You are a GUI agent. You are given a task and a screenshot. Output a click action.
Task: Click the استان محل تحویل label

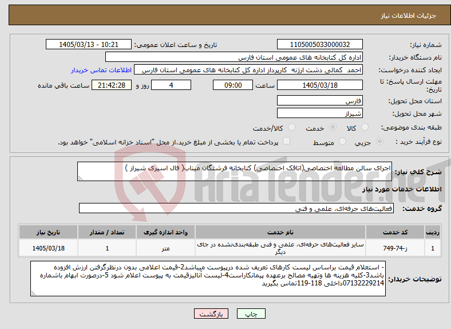[x=415, y=101]
